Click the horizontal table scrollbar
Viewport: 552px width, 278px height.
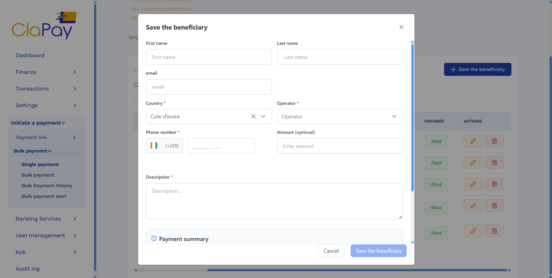(x=357, y=270)
